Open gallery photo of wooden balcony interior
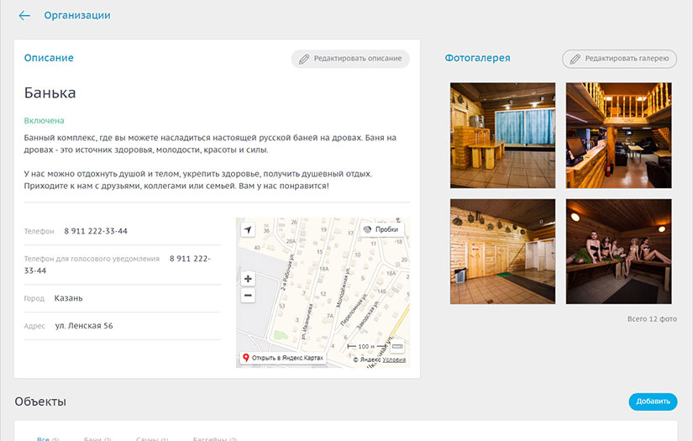This screenshot has height=441, width=693. click(x=618, y=135)
